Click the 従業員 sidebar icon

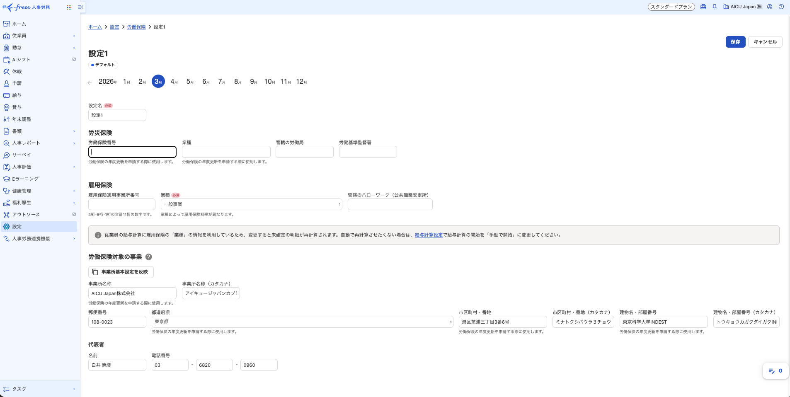(x=7, y=36)
